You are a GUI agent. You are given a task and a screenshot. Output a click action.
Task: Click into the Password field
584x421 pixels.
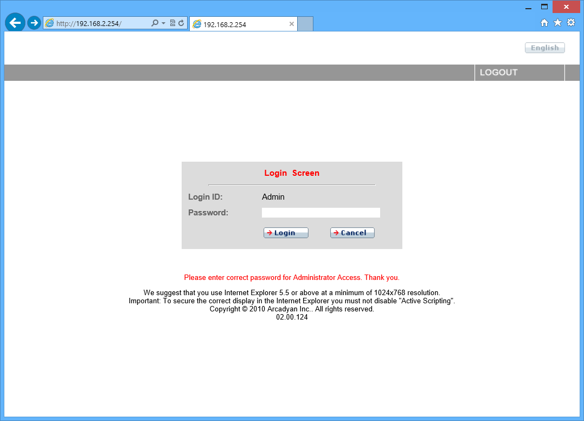(x=320, y=213)
